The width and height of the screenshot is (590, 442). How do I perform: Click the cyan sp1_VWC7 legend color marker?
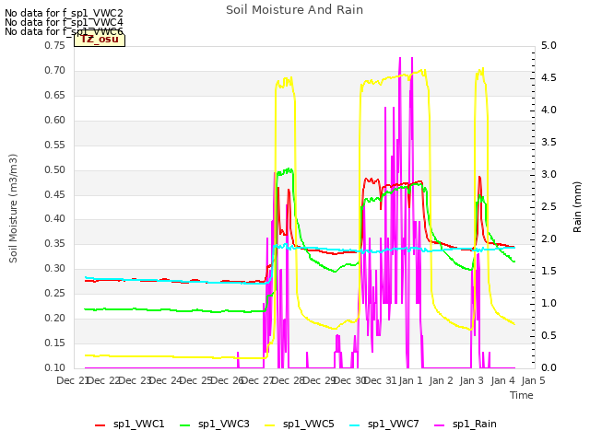click(354, 425)
